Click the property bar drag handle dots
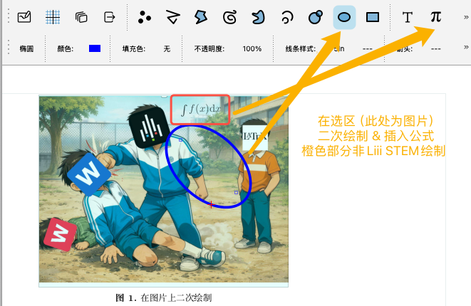 (9, 47)
